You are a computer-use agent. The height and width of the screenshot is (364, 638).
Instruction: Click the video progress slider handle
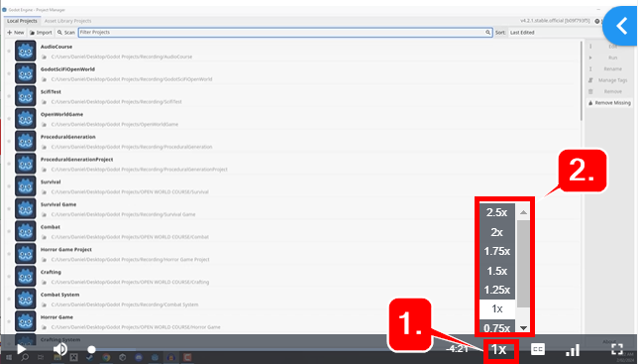(91, 349)
